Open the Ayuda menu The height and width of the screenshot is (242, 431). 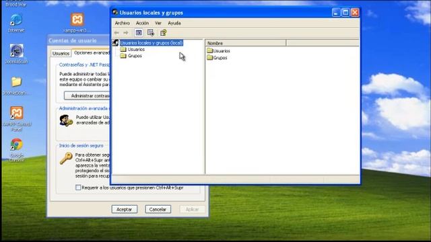pos(174,23)
